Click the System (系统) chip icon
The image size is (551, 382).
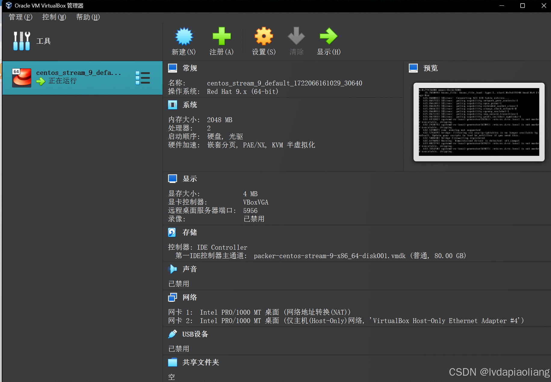tap(172, 105)
